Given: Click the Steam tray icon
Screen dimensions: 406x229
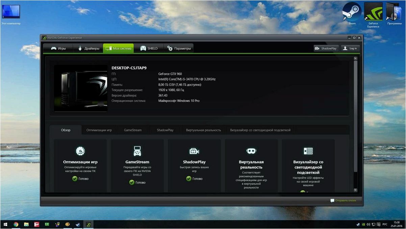Looking at the screenshot, I should pos(358,224).
